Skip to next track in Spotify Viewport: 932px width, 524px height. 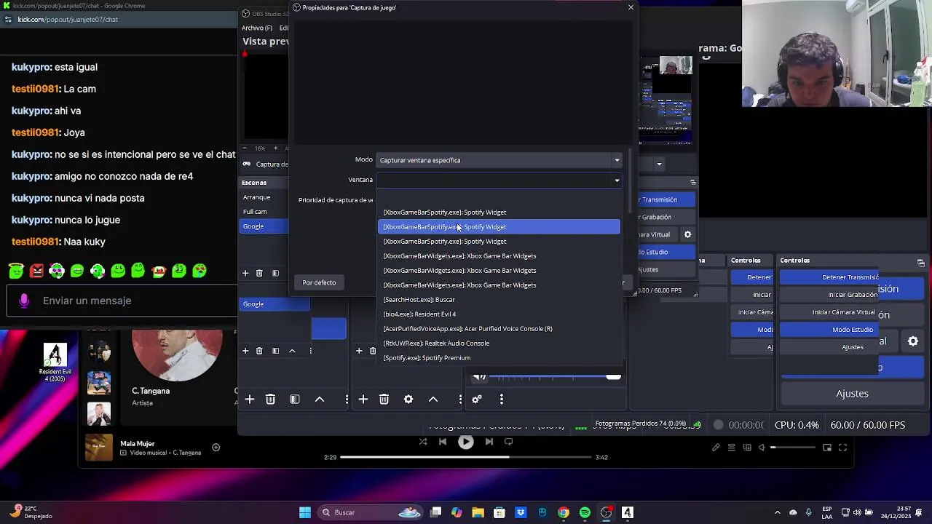pyautogui.click(x=489, y=442)
